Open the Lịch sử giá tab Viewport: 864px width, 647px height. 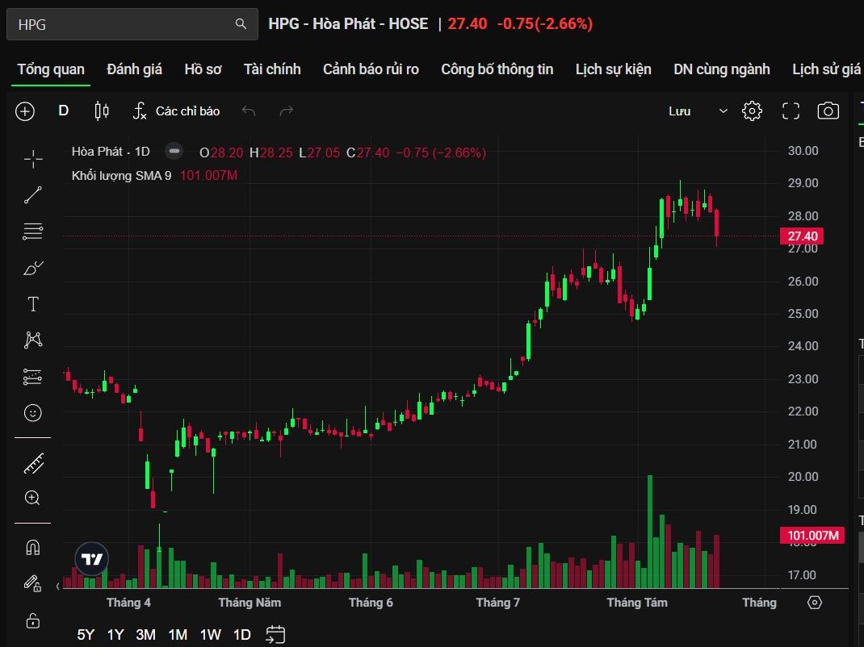point(826,69)
